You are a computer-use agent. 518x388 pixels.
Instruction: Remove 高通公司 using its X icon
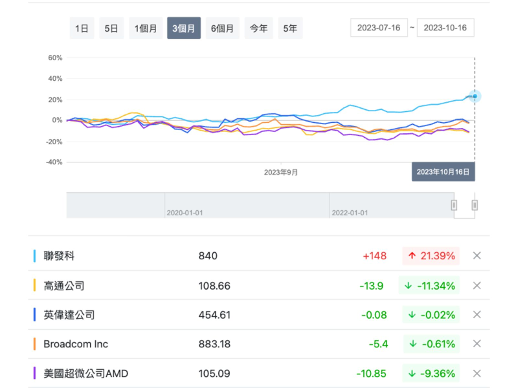tap(477, 285)
